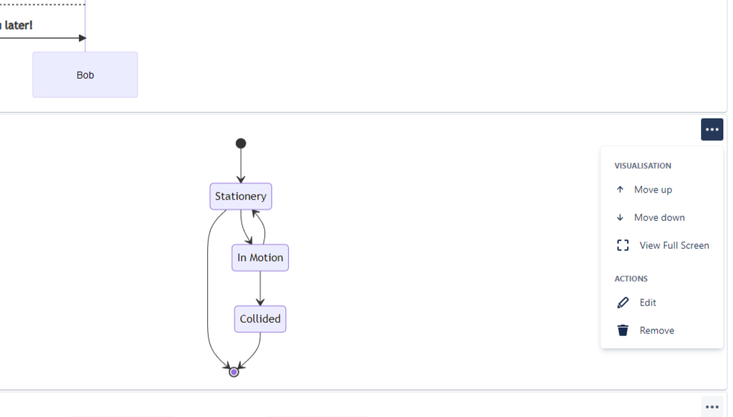Image resolution: width=733 pixels, height=417 pixels.
Task: Click the purple end-state circle
Action: click(234, 372)
